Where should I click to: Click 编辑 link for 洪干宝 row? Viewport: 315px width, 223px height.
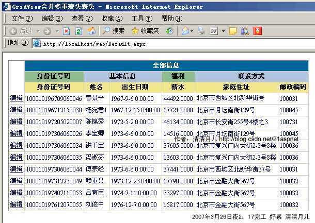pos(17,145)
